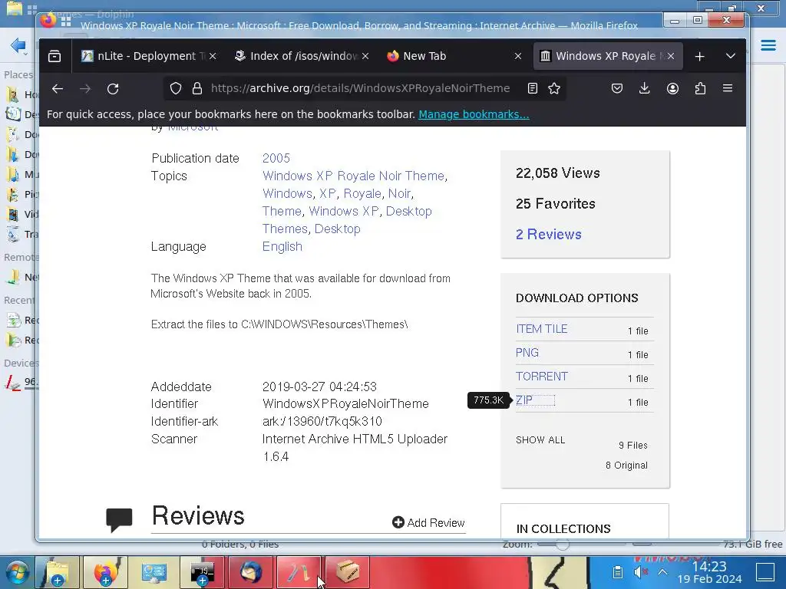786x589 pixels.
Task: Click the 25 Favorites text
Action: click(556, 204)
